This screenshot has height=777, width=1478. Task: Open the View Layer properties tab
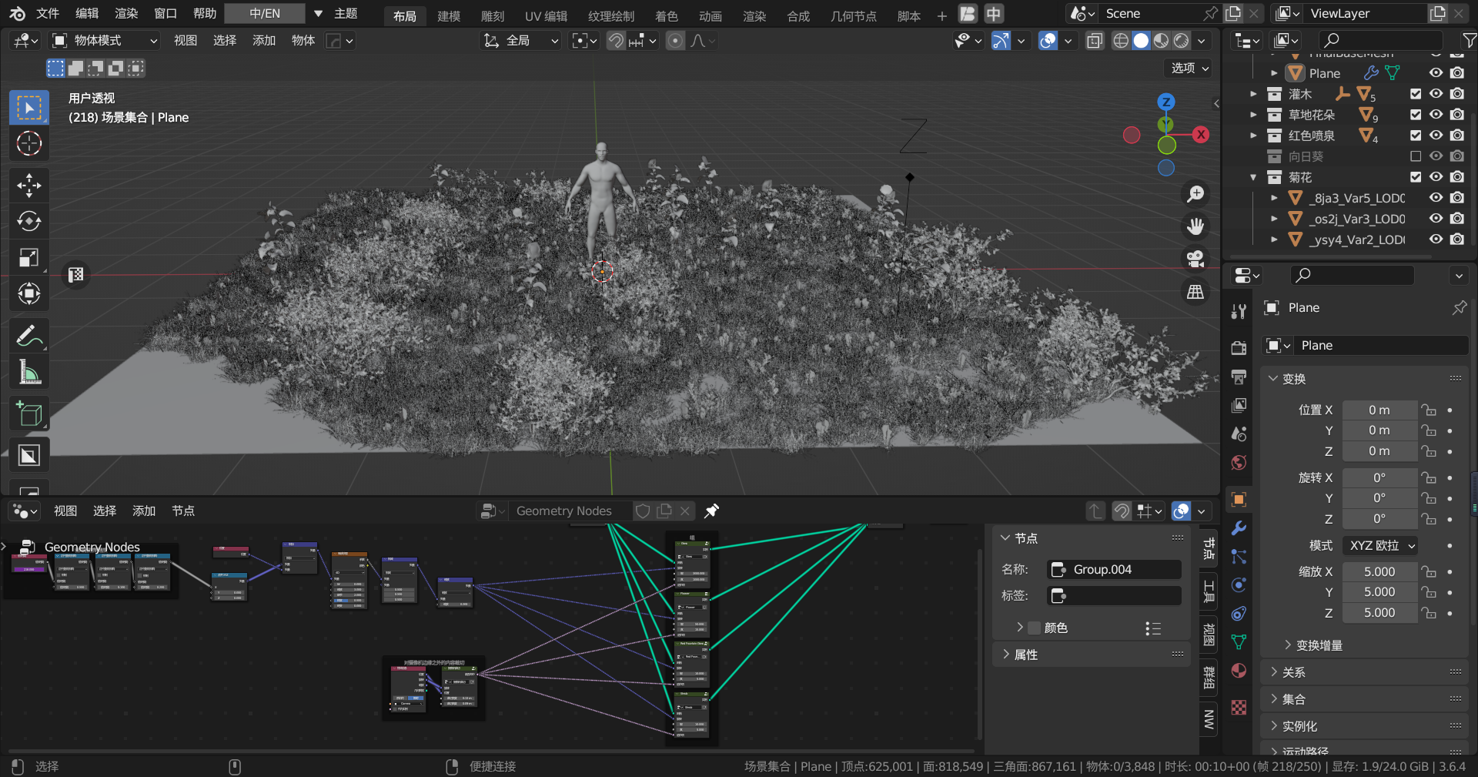pyautogui.click(x=1239, y=405)
